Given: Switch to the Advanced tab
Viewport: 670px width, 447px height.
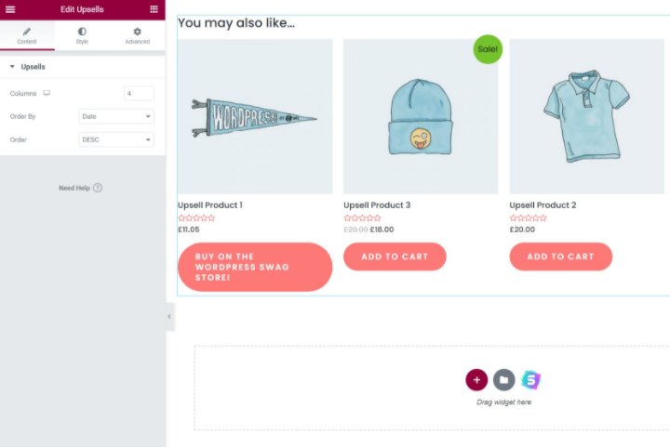Looking at the screenshot, I should pyautogui.click(x=137, y=36).
